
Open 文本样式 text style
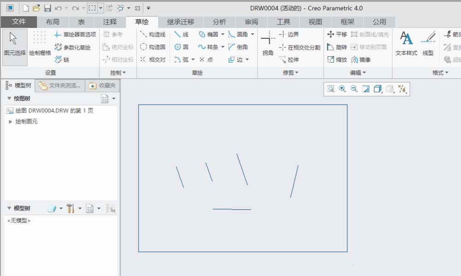(x=406, y=43)
